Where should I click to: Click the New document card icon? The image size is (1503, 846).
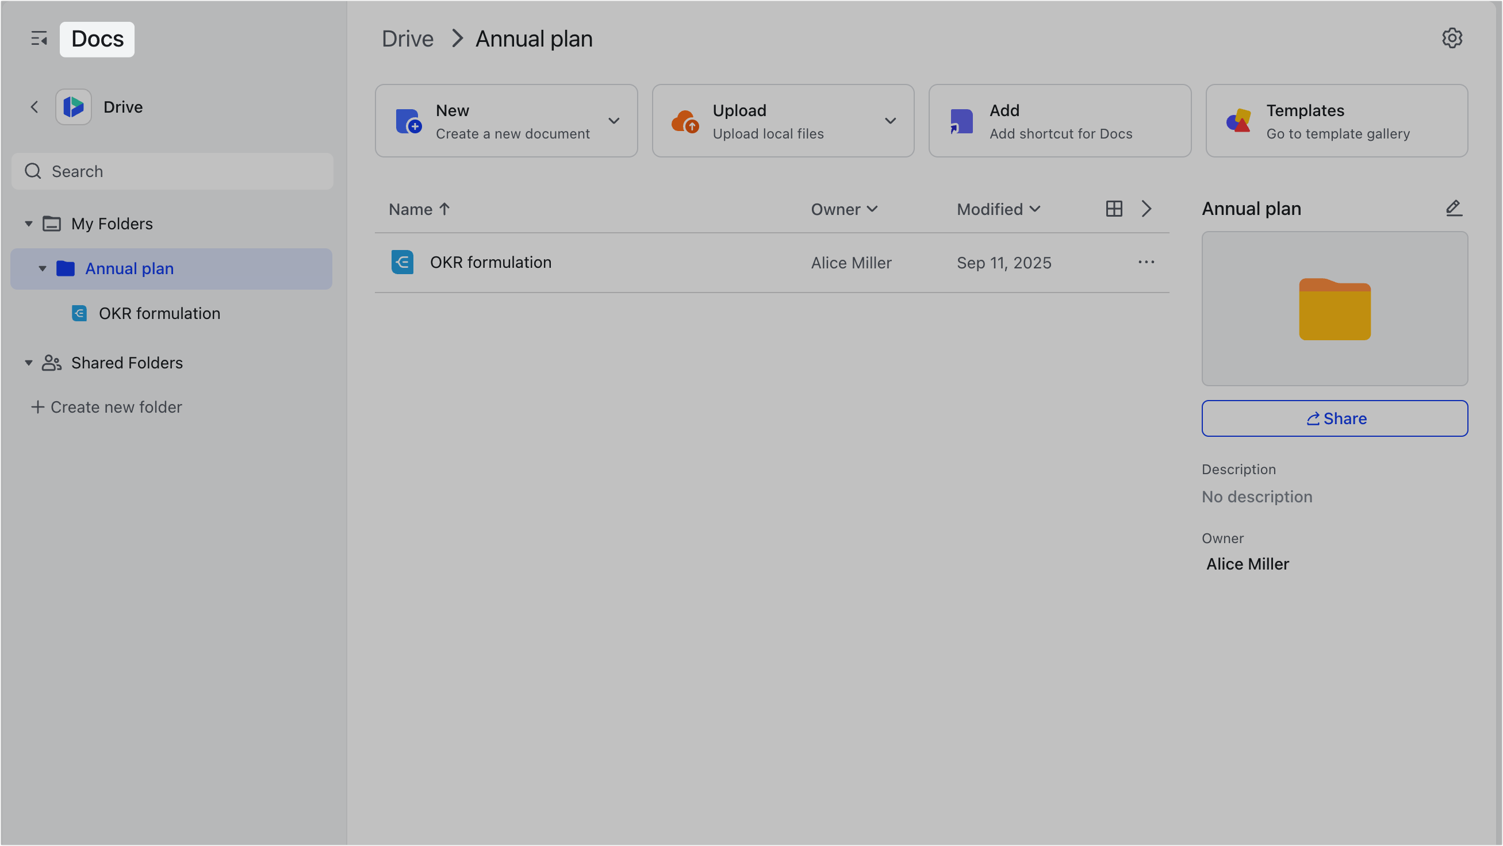[408, 121]
